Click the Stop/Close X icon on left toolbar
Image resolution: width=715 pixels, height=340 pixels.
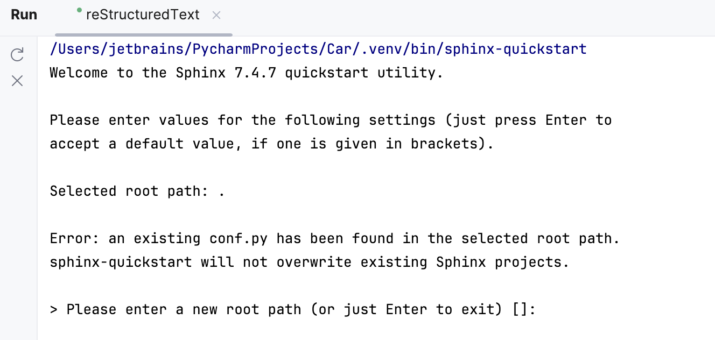tap(17, 80)
